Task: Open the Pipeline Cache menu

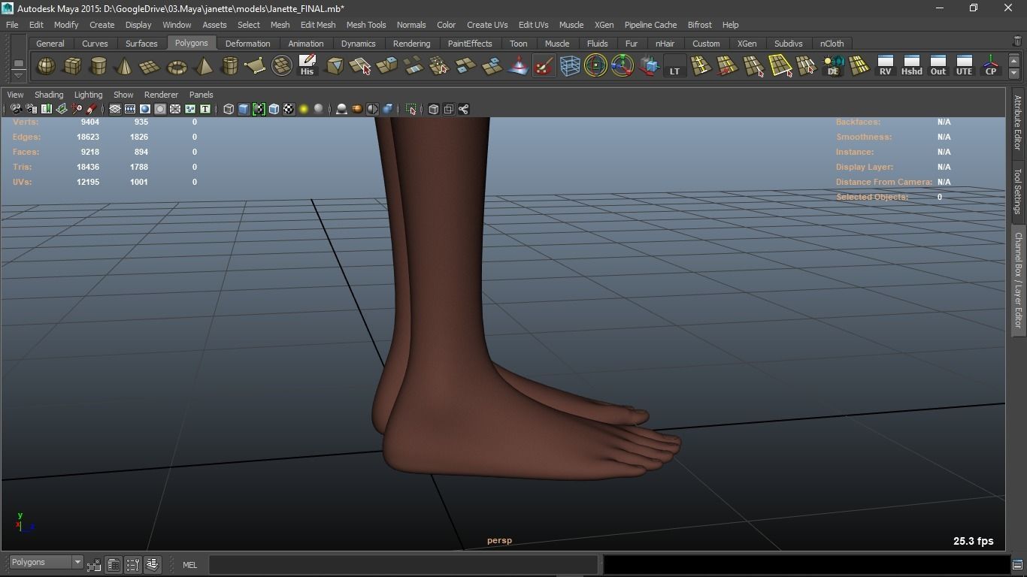Action: (650, 25)
